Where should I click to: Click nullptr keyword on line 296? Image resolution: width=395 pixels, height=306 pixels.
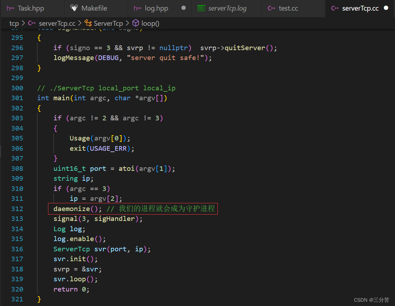pyautogui.click(x=174, y=48)
